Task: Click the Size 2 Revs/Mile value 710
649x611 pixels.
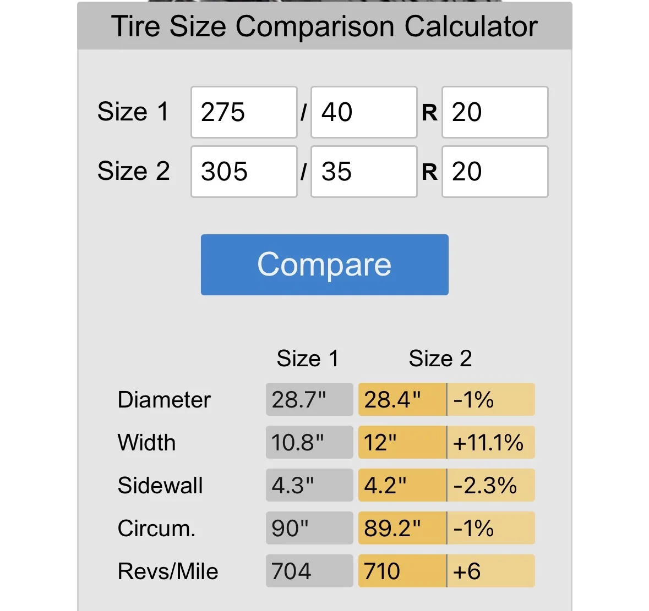Action: 402,571
